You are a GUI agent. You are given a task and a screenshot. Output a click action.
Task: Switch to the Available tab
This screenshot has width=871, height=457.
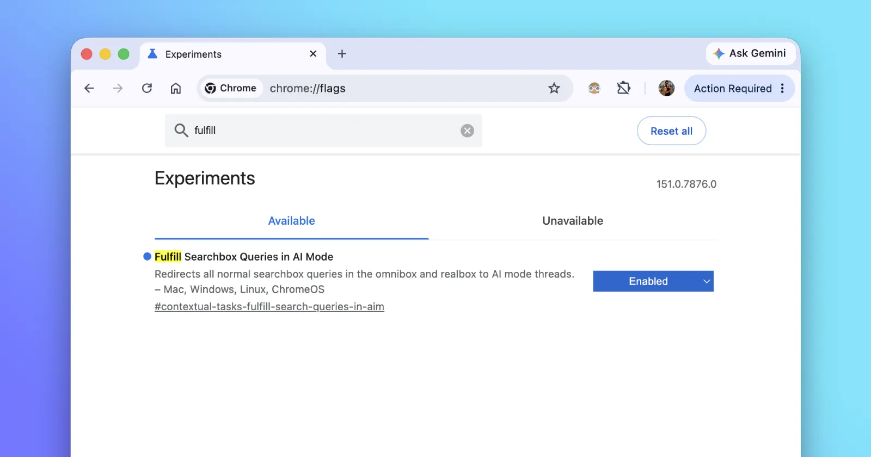coord(292,221)
